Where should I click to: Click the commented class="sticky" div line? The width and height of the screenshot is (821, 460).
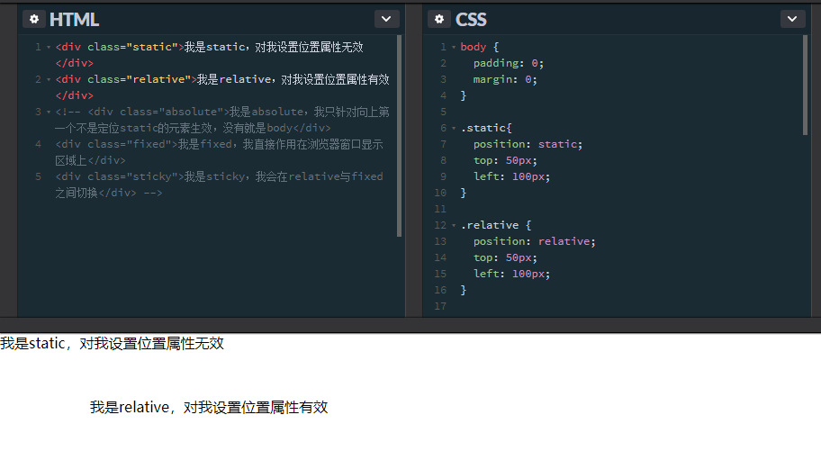[220, 185]
